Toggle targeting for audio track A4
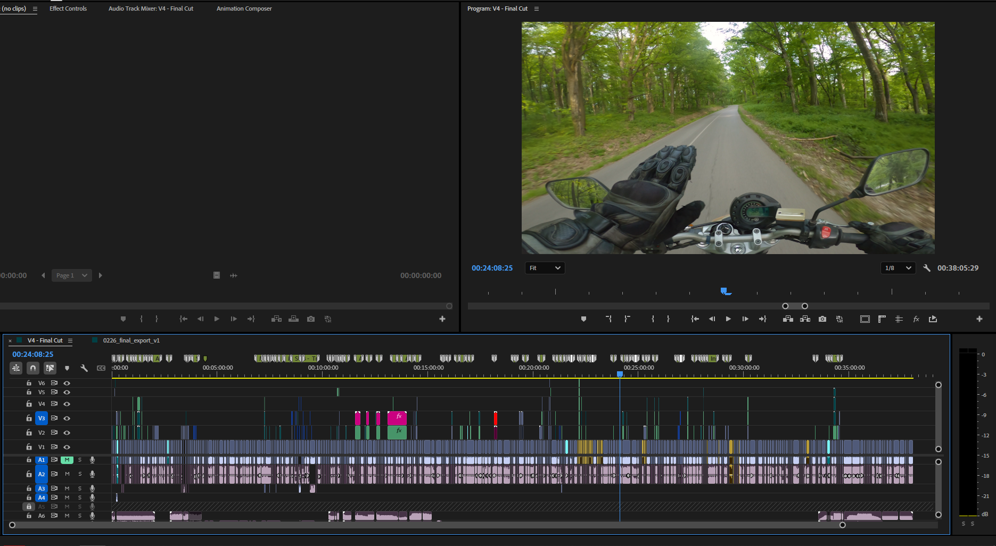This screenshot has width=996, height=546. coord(42,498)
